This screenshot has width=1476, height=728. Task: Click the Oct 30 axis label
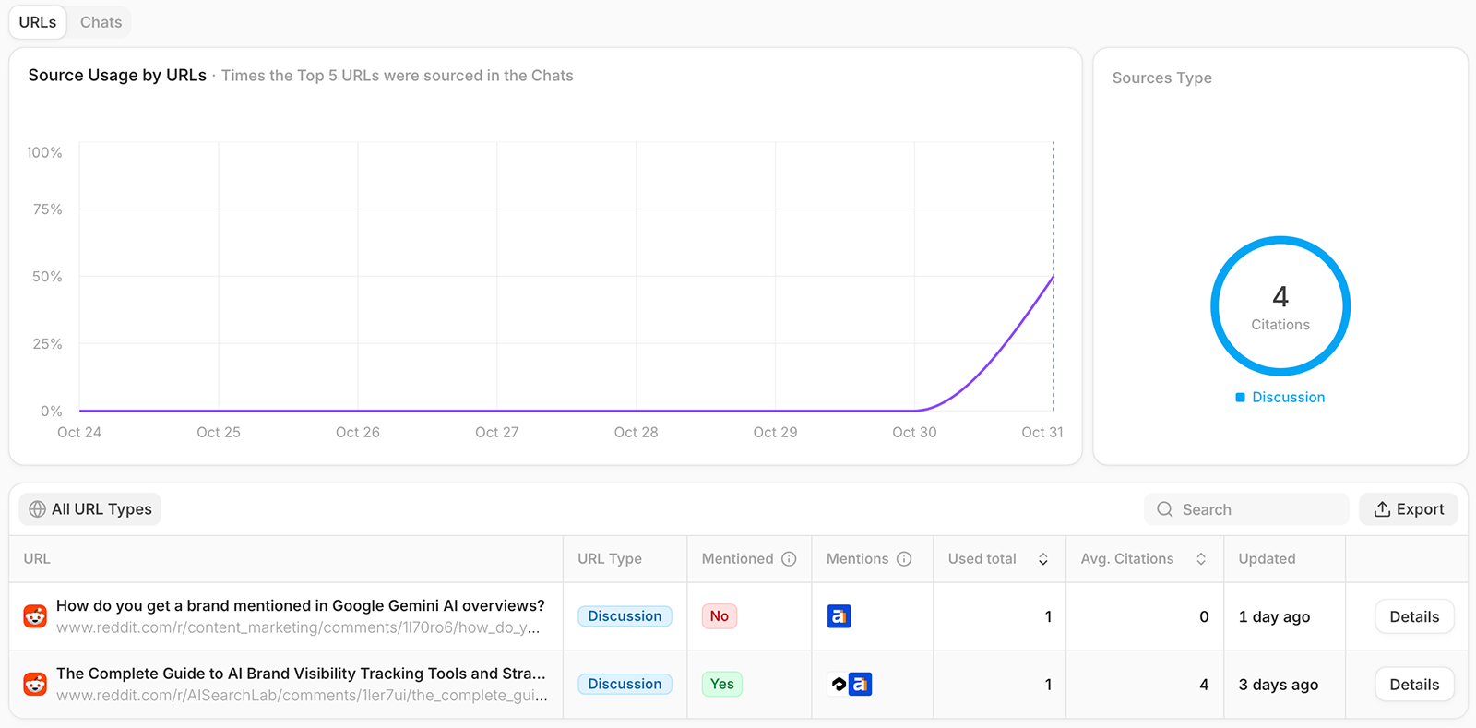coord(914,433)
